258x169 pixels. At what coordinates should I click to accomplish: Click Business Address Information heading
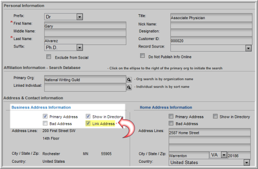pos(41,107)
